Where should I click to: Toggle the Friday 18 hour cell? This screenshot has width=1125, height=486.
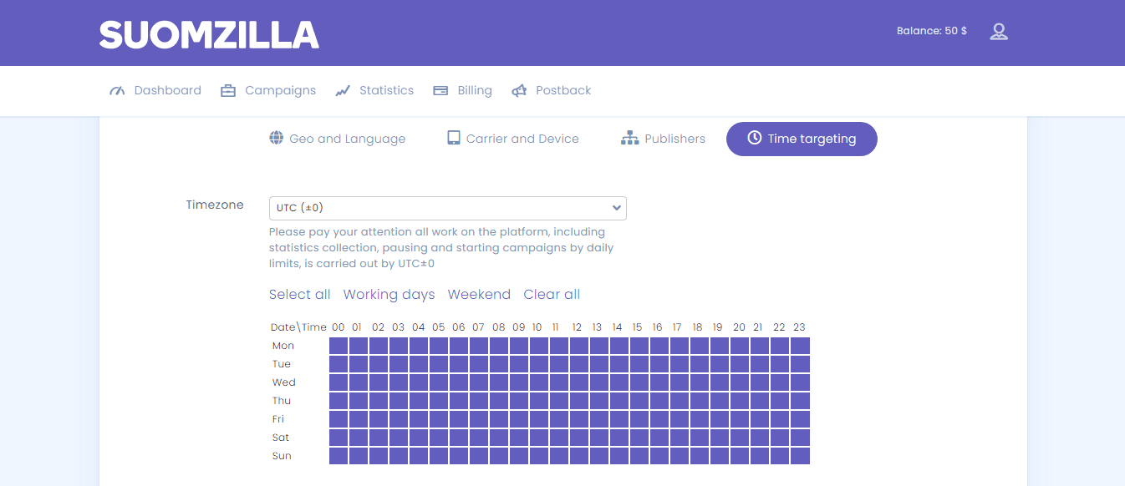pos(700,419)
